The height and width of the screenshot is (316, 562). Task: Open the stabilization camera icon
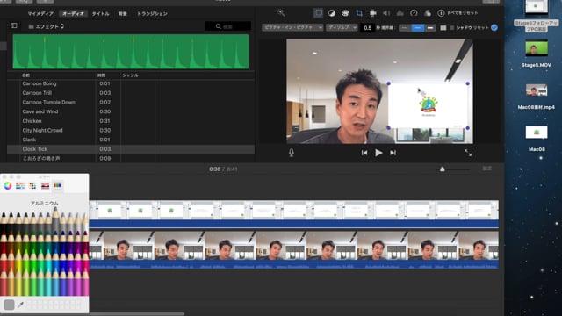click(x=372, y=13)
